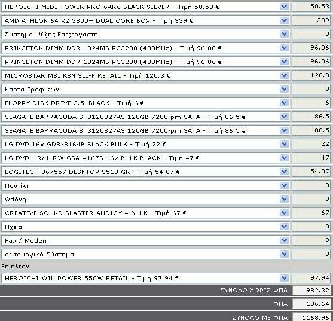Expand the Σύστημα Ψύξης Επεξεργαστή dropdown
Image resolution: width=333 pixels, height=321 pixels.
coord(145,35)
